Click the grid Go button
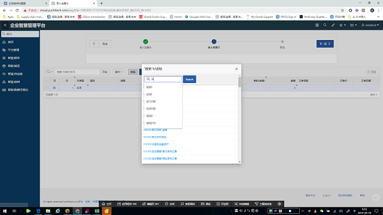This screenshot has width=383, height=215. click(x=105, y=72)
